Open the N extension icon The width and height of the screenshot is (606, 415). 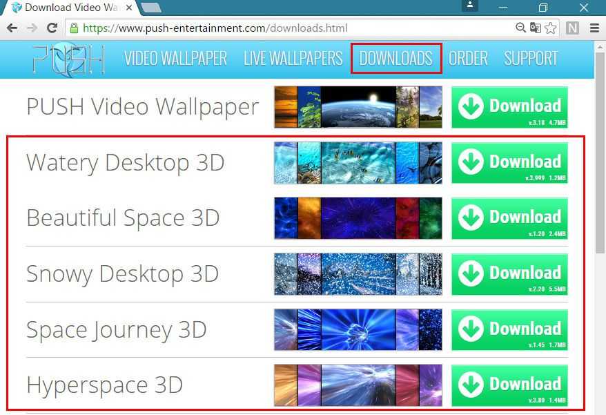(x=572, y=28)
